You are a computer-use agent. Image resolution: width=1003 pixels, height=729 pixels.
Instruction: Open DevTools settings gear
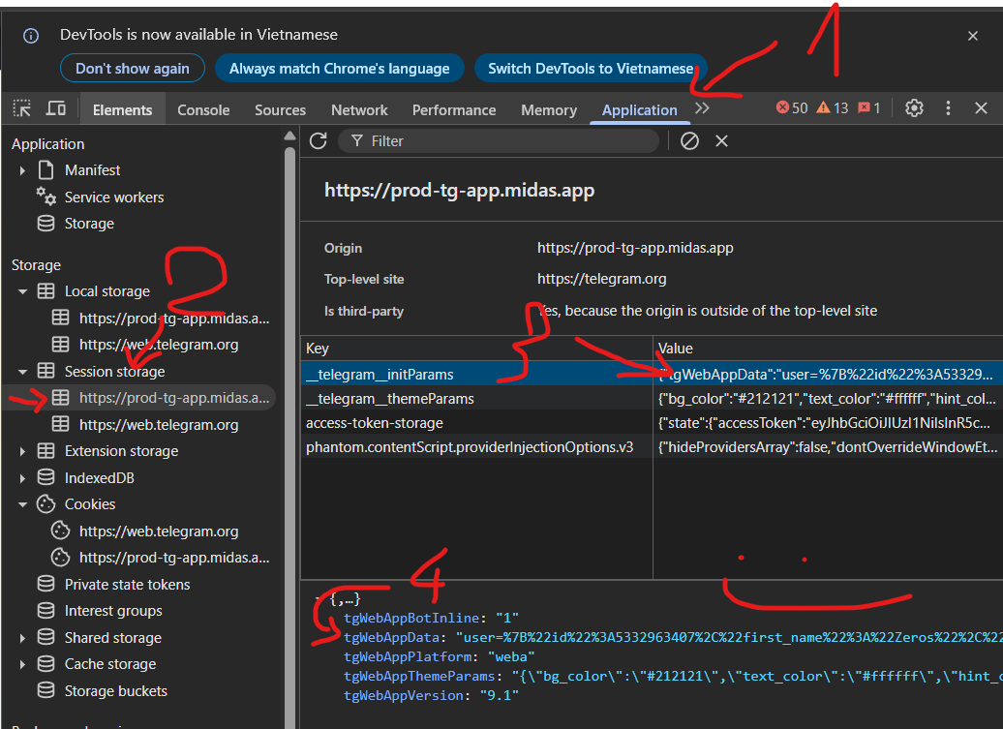pos(914,108)
